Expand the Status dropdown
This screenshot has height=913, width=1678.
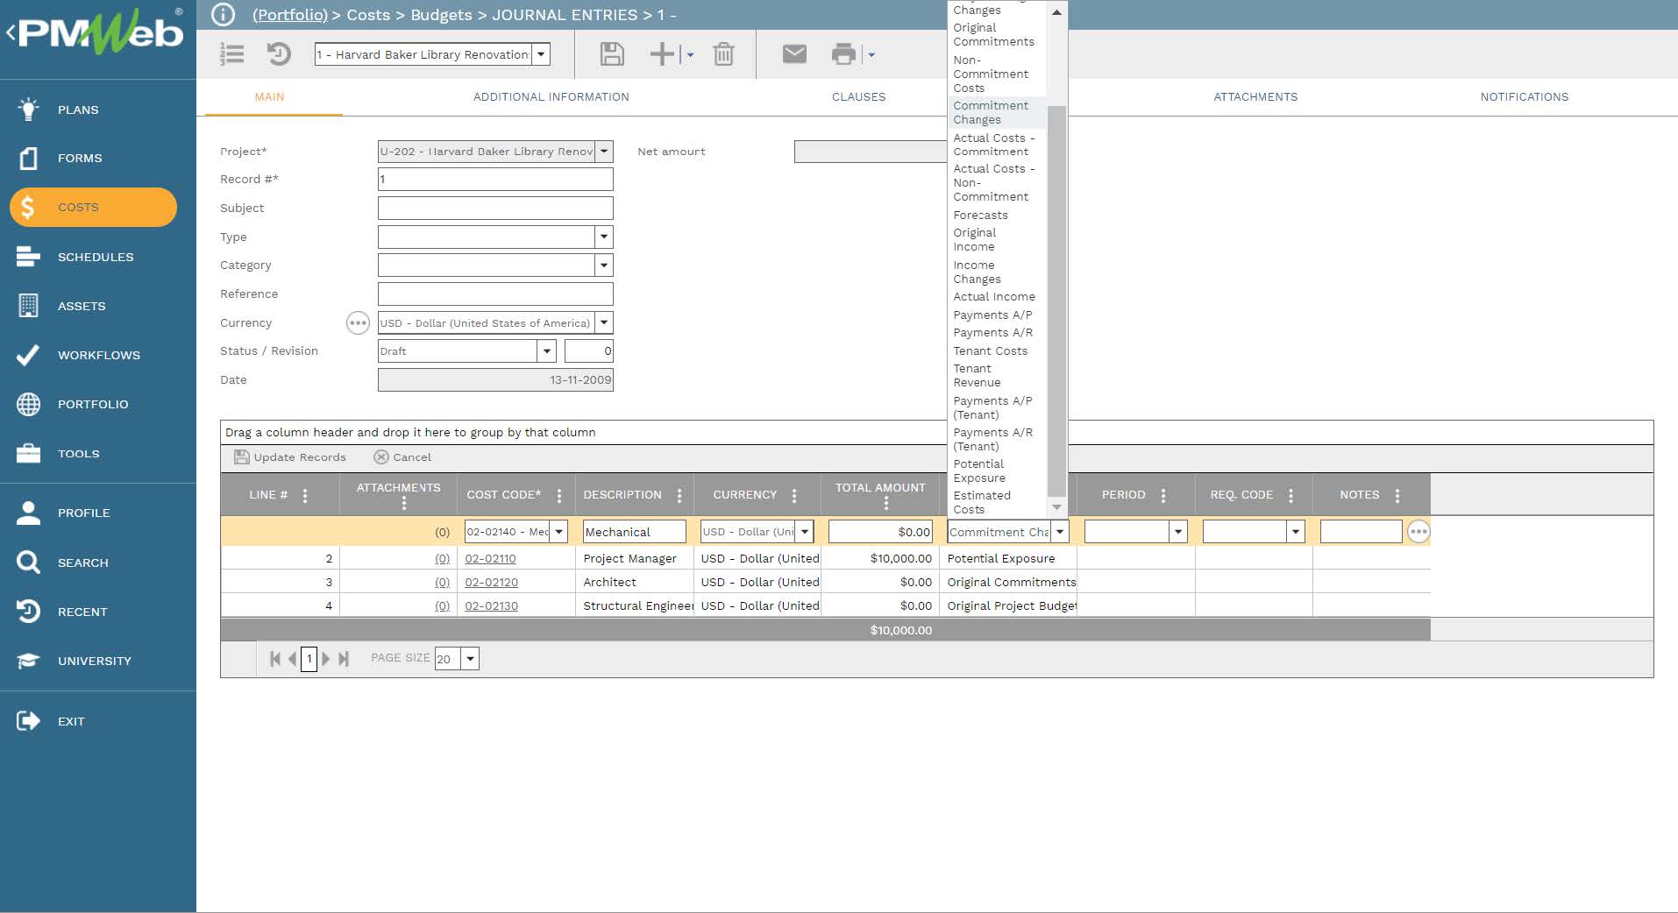click(x=547, y=351)
